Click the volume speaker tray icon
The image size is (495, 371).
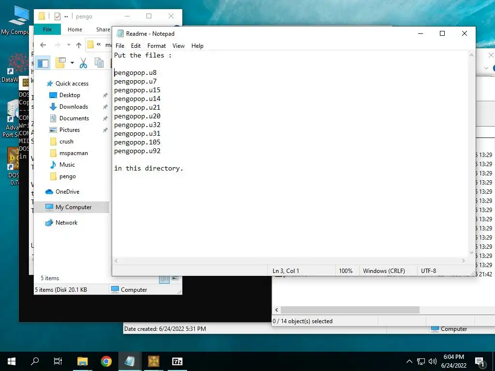(433, 361)
